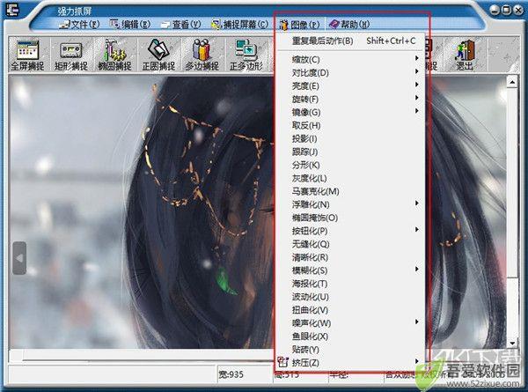Choose 无缝化(Q) menu entry

[350, 244]
